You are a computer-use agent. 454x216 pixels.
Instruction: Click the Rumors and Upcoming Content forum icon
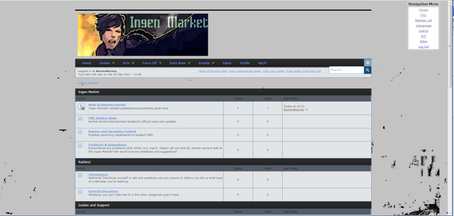(80, 132)
